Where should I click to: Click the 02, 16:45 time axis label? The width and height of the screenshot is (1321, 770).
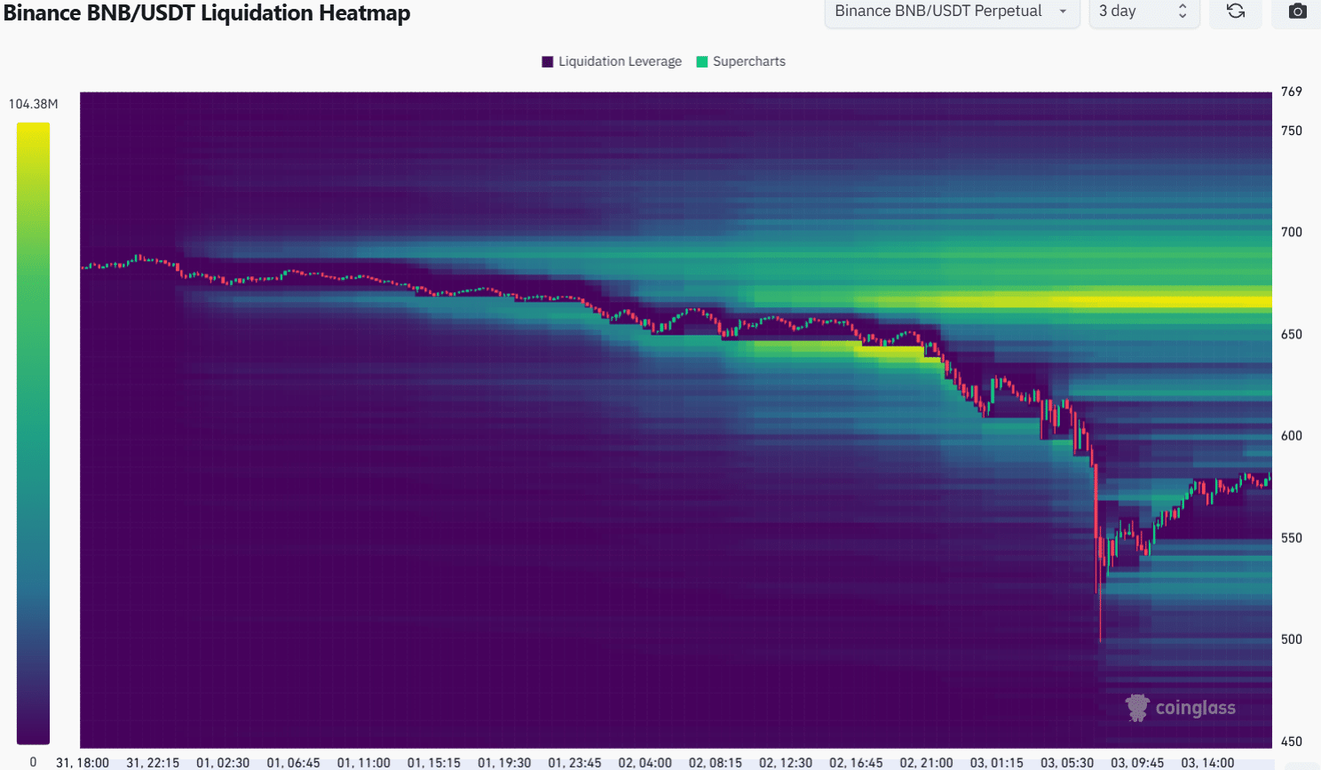856,762
